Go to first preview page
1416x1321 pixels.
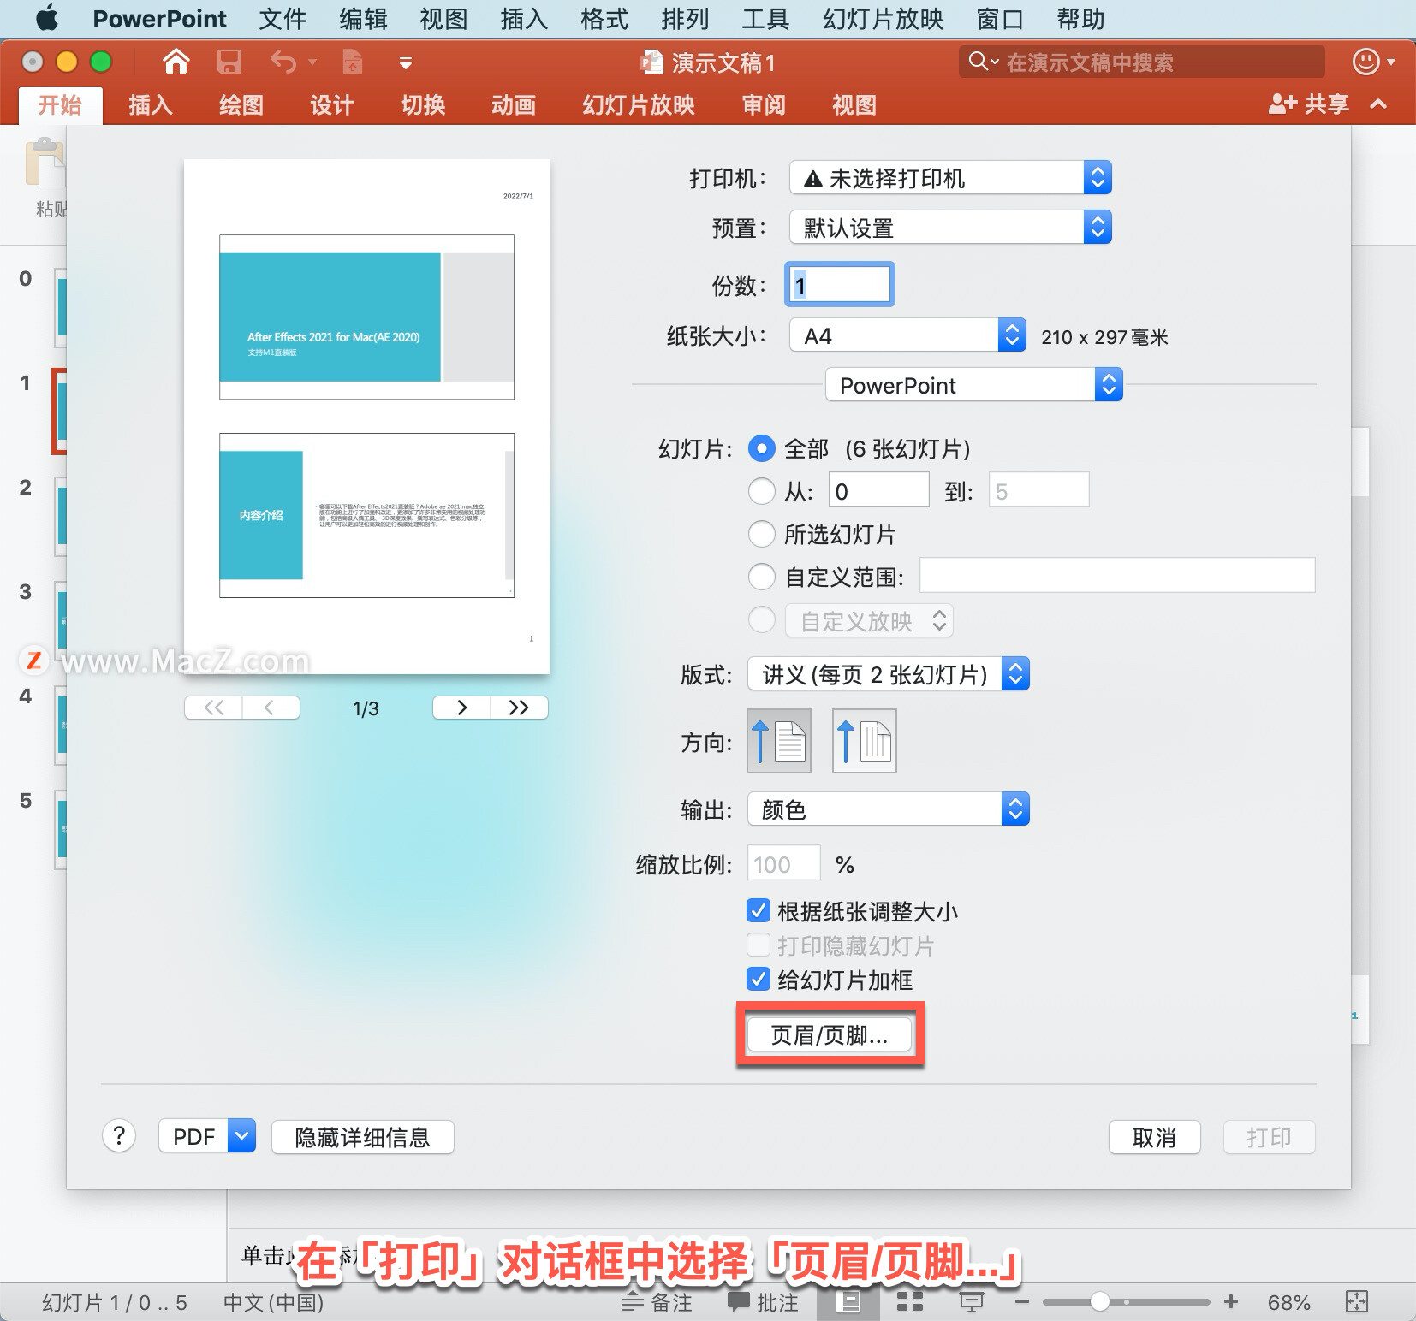pyautogui.click(x=214, y=708)
